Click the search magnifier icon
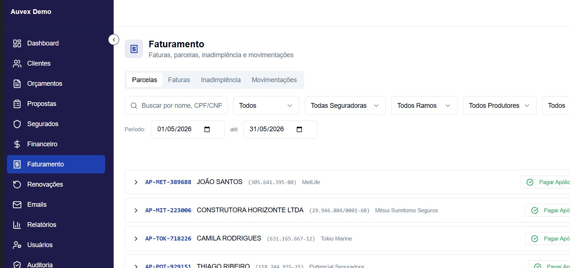This screenshot has width=570, height=268. (134, 106)
